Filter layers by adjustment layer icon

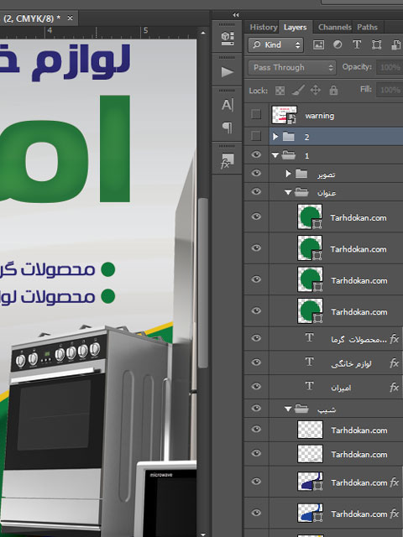coord(338,44)
